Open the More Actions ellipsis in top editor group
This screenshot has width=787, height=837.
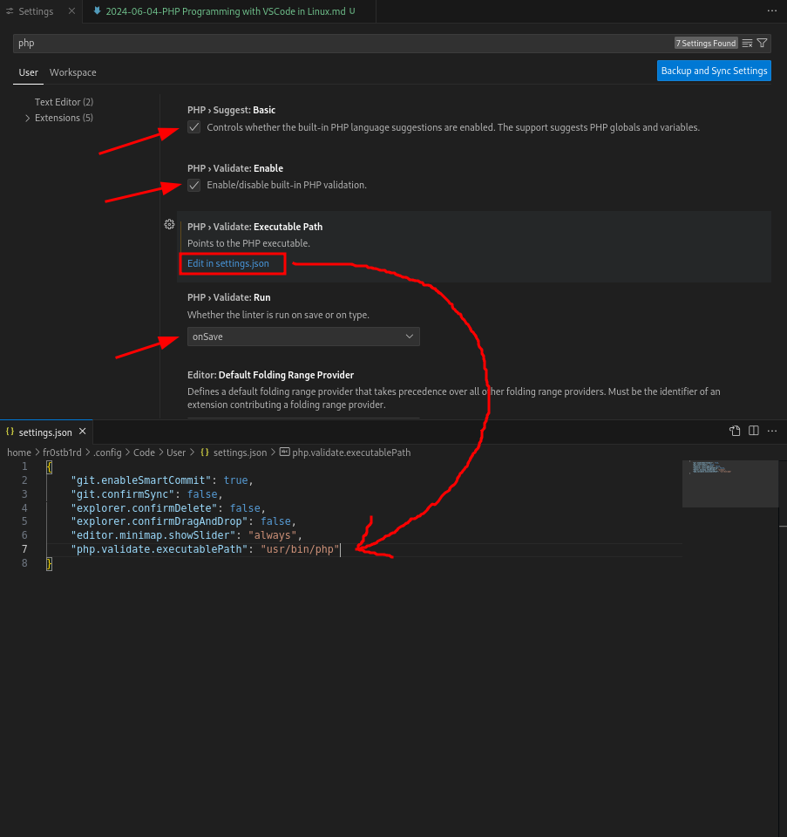[771, 11]
